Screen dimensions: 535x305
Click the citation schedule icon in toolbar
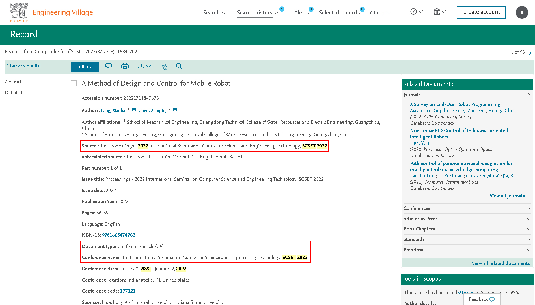(x=164, y=67)
